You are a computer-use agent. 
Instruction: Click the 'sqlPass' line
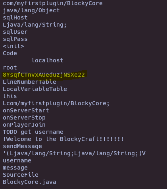[x=15, y=39]
